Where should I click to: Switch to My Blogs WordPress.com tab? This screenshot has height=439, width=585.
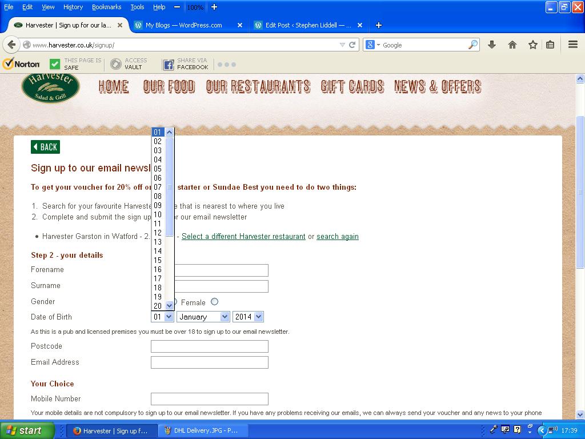point(183,25)
